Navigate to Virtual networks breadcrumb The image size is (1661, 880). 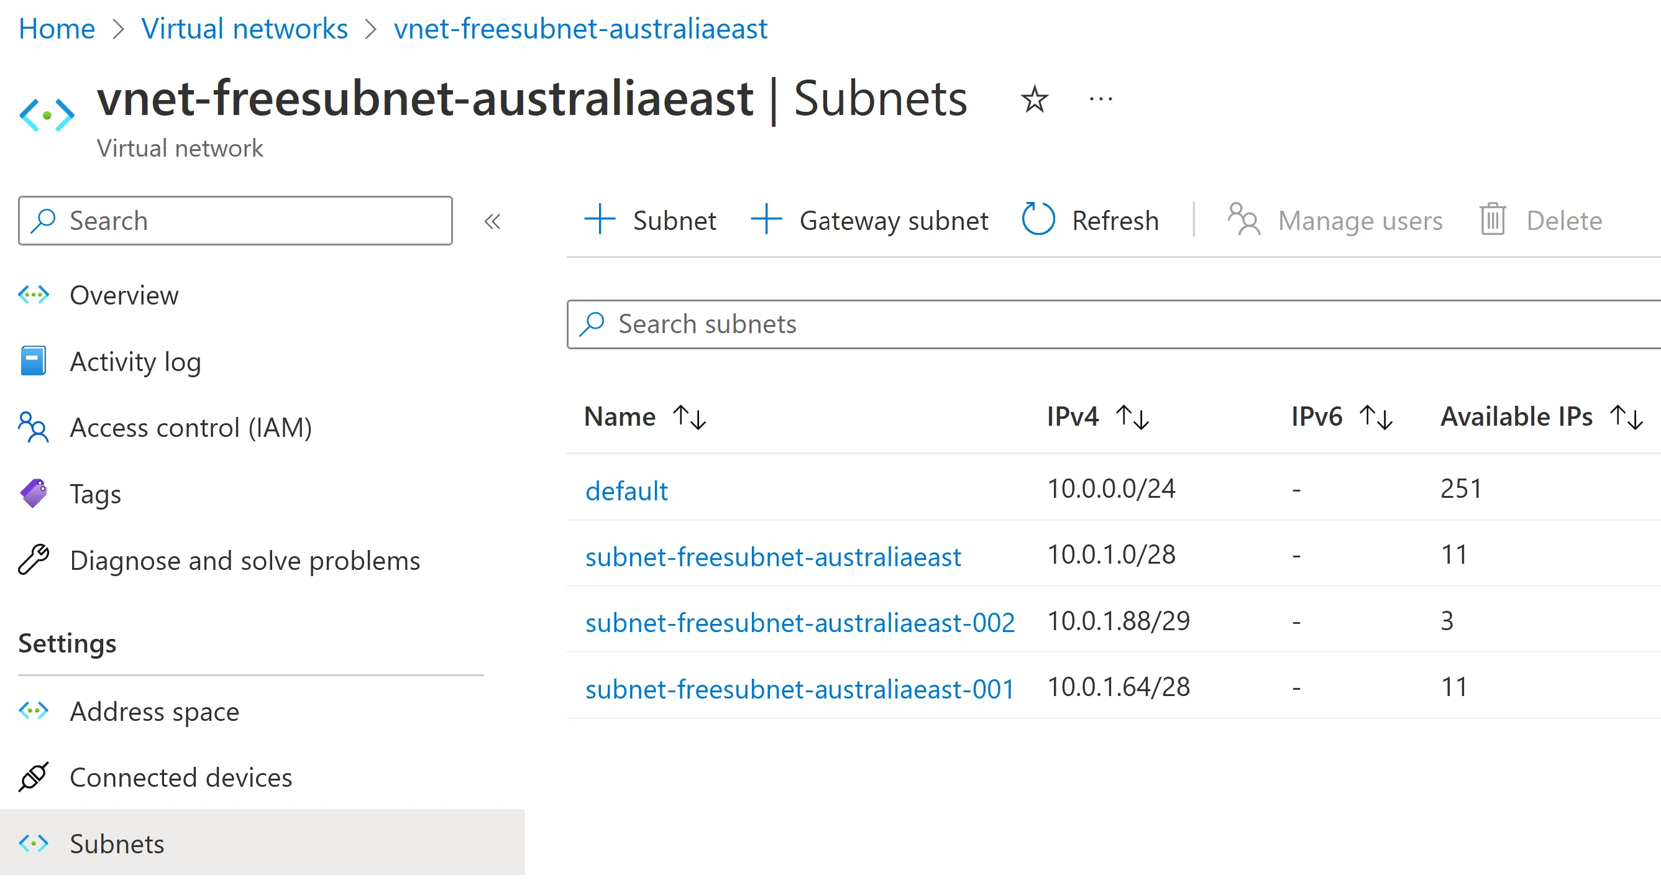pyautogui.click(x=245, y=28)
